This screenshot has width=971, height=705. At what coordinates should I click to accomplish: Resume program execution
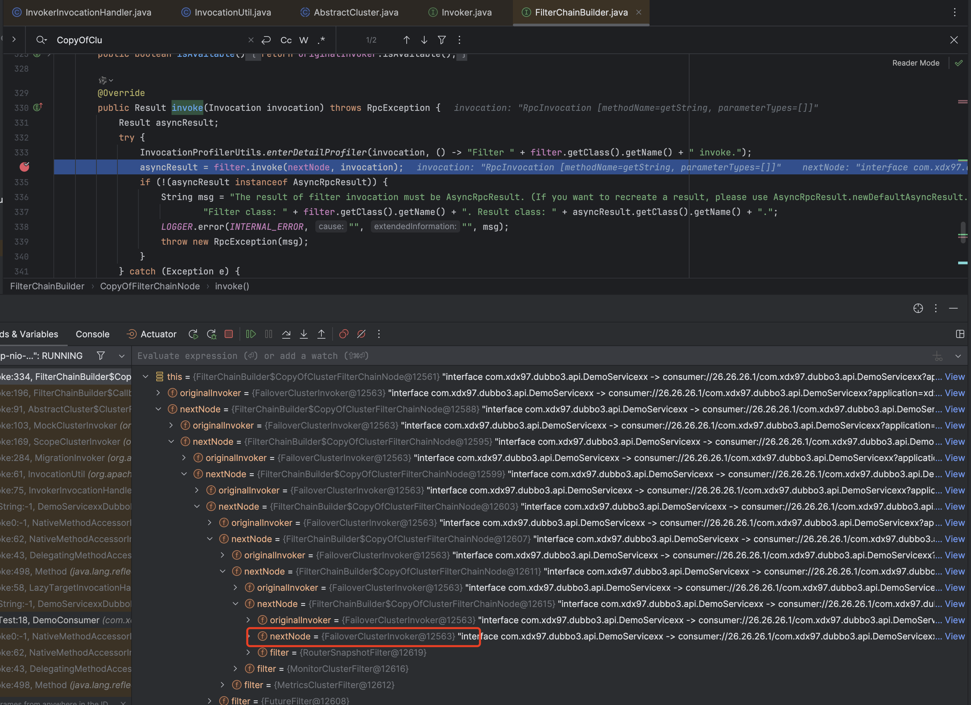251,334
